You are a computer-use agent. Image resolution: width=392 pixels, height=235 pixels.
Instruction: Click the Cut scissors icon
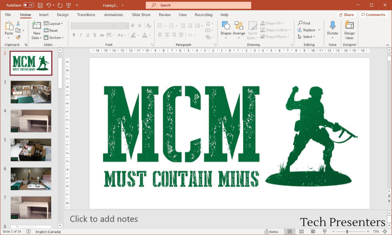18,23
